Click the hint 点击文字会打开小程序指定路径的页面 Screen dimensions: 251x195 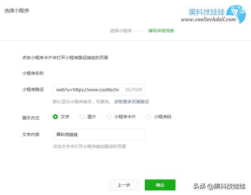pos(90,146)
